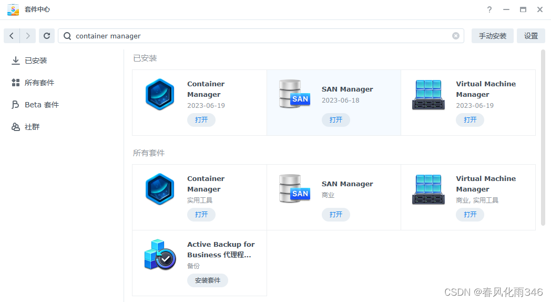Image resolution: width=551 pixels, height=302 pixels.
Task: Click the forward navigation arrow
Action: (x=28, y=36)
